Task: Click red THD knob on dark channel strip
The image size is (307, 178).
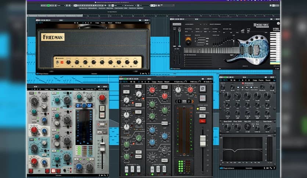Action: point(190,90)
